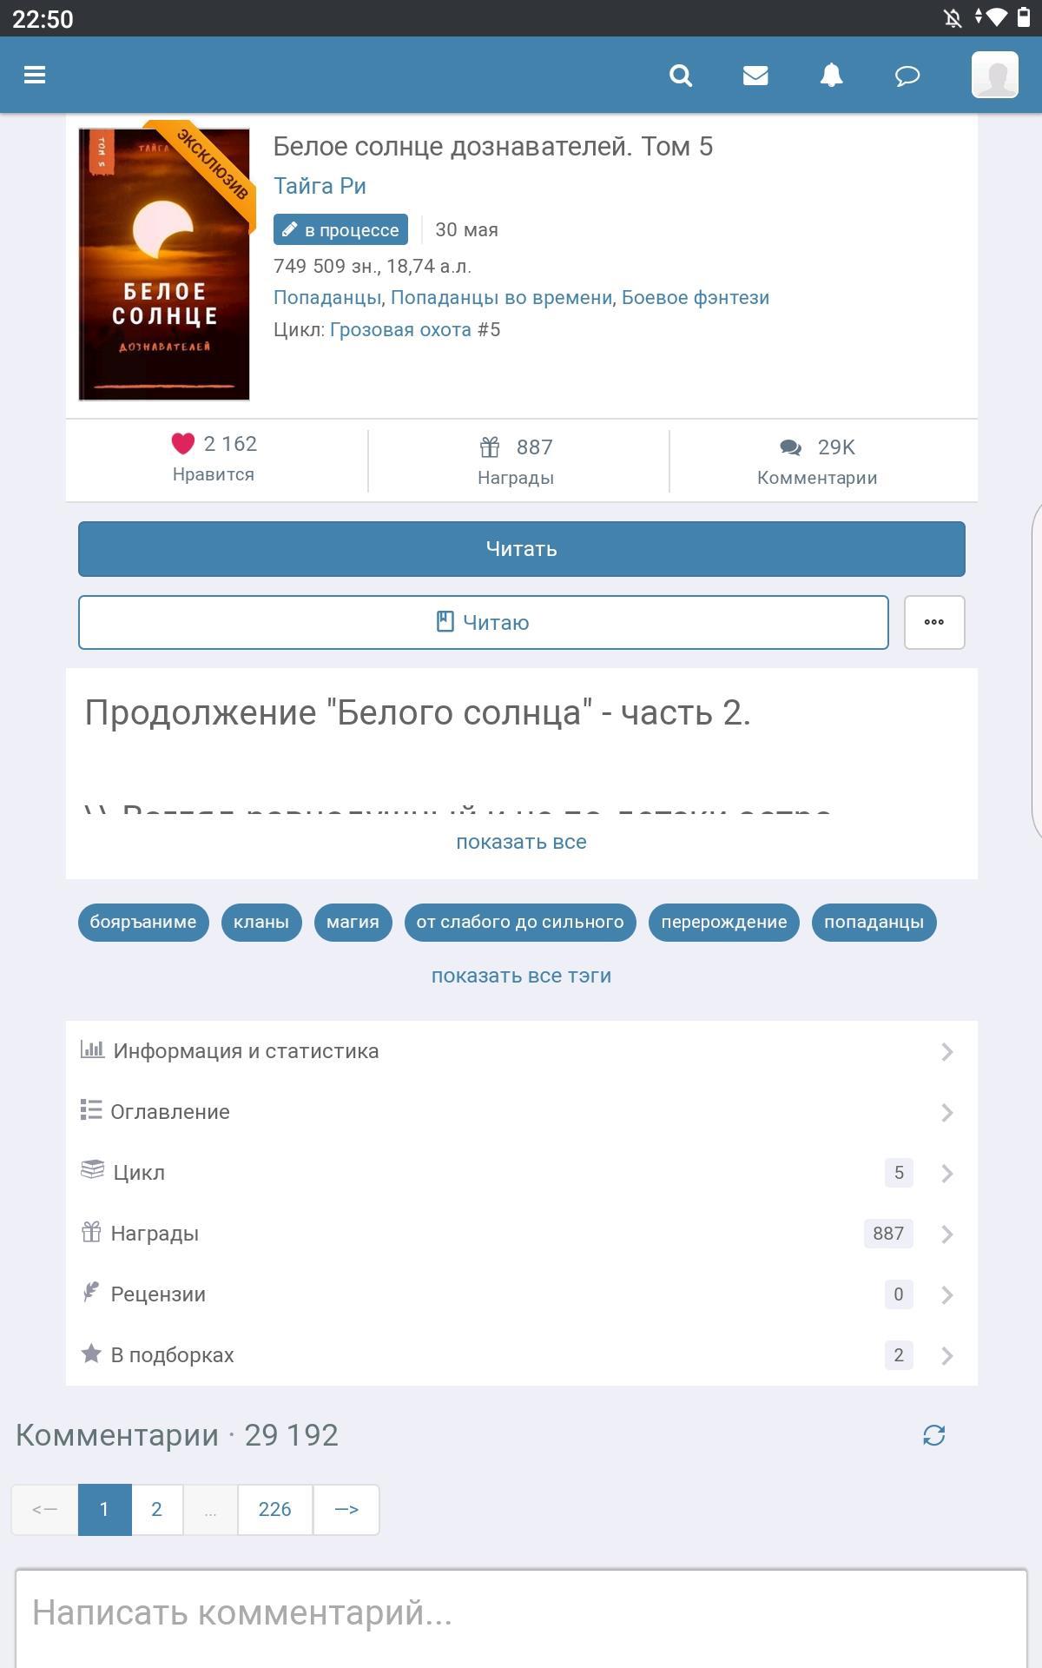Screen dimensions: 1042x1668
Task: Open the Оглавление contents row
Action: (x=521, y=1112)
